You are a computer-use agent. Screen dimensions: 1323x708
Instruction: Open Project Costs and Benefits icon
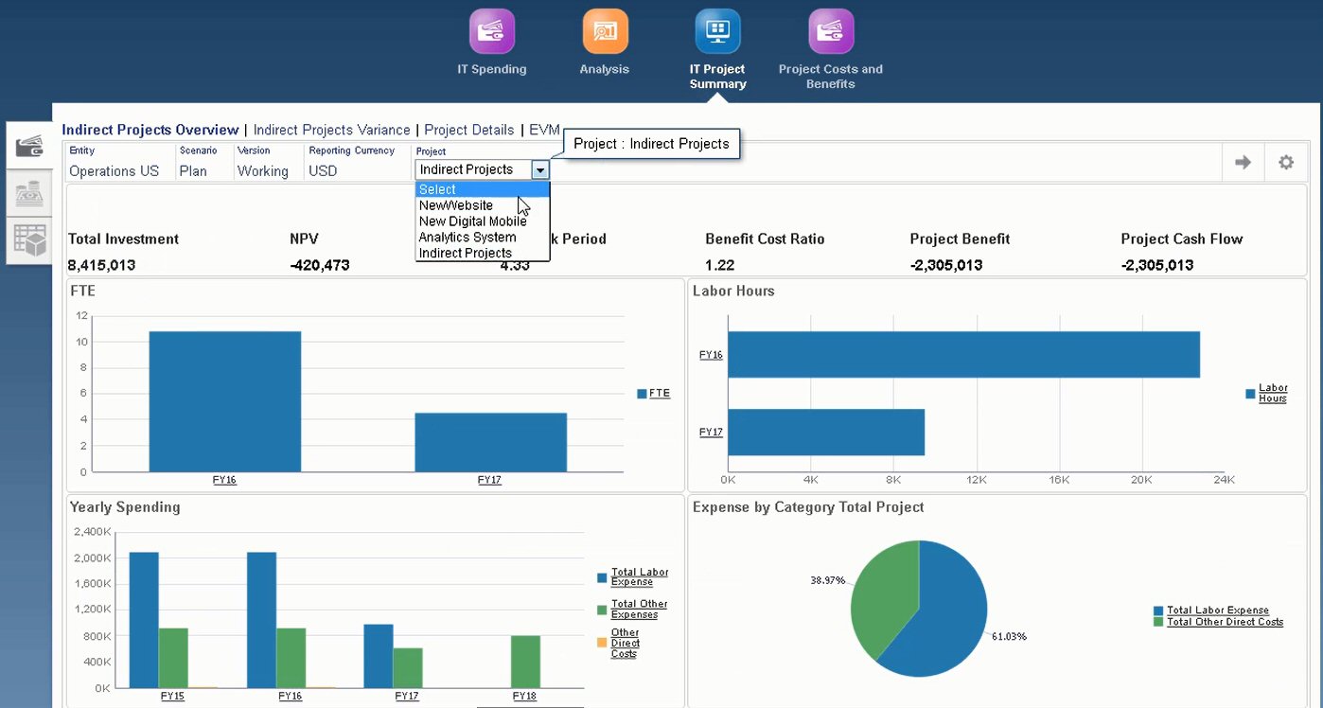pos(830,32)
